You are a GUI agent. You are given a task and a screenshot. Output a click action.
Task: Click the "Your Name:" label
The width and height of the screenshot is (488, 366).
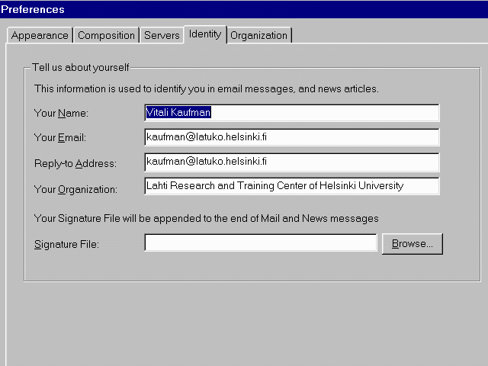(x=62, y=114)
